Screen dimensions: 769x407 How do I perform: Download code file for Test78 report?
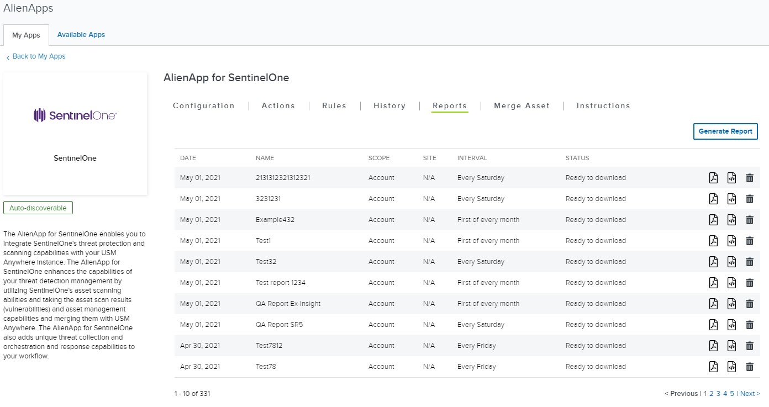tap(731, 367)
